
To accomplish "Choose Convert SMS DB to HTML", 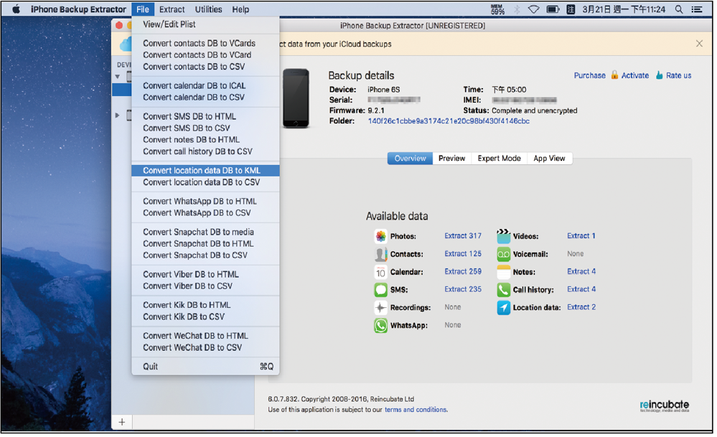I will click(x=205, y=116).
